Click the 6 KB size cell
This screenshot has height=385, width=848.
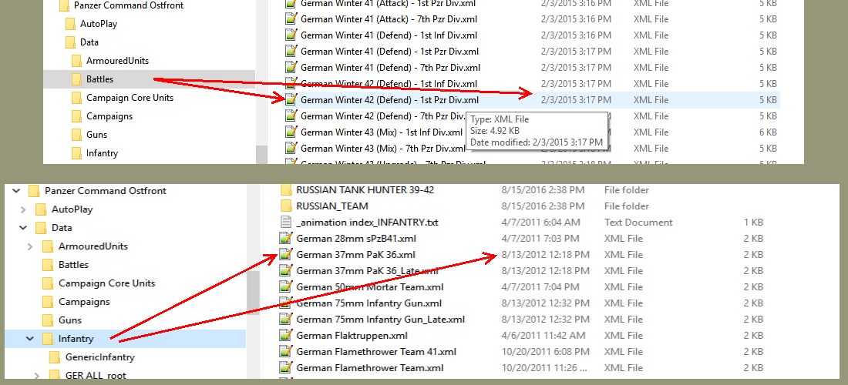pos(768,132)
